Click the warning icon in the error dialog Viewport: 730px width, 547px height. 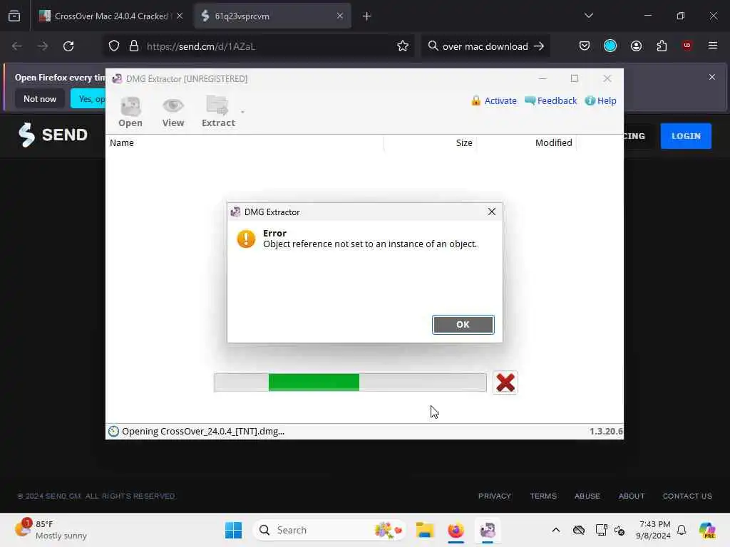click(x=246, y=239)
